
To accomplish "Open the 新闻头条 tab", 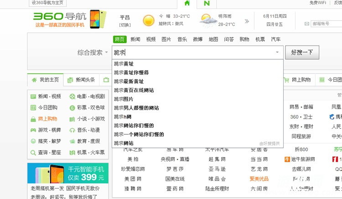I will 81,80.
